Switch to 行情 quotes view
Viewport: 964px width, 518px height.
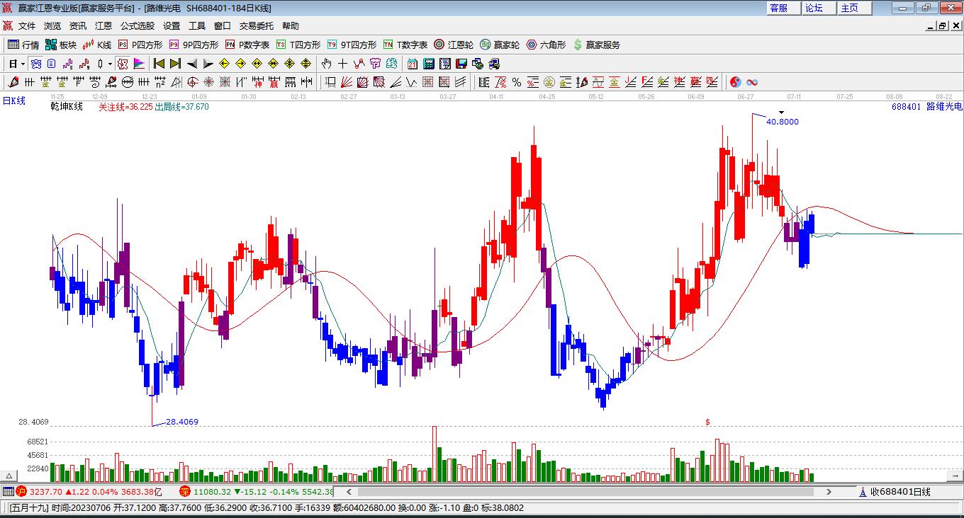pyautogui.click(x=23, y=45)
